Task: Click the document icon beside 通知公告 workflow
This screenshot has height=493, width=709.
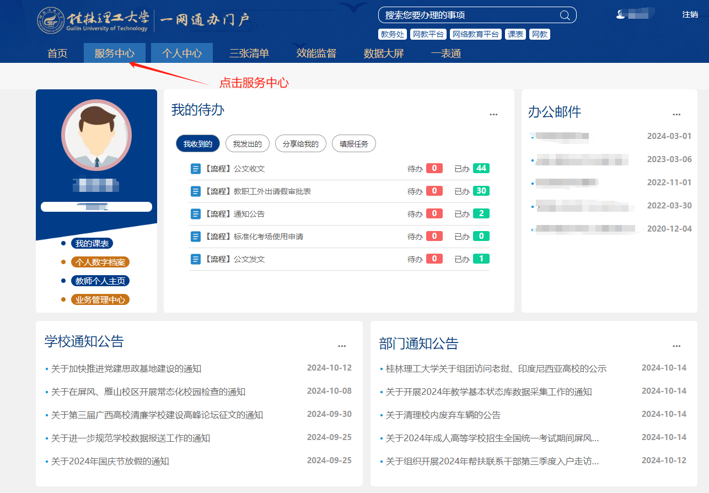Action: coord(195,214)
